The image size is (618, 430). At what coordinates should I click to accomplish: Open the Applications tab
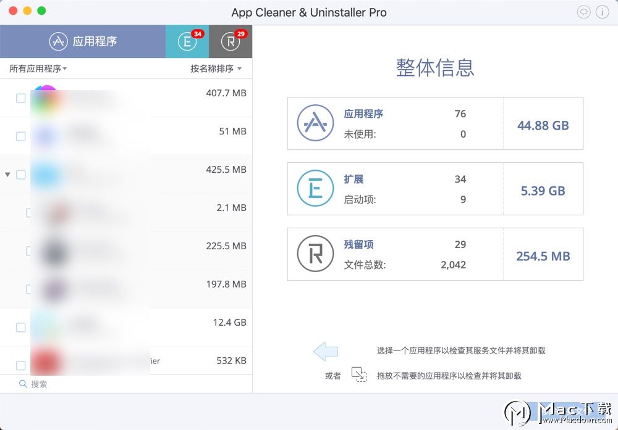tap(83, 41)
